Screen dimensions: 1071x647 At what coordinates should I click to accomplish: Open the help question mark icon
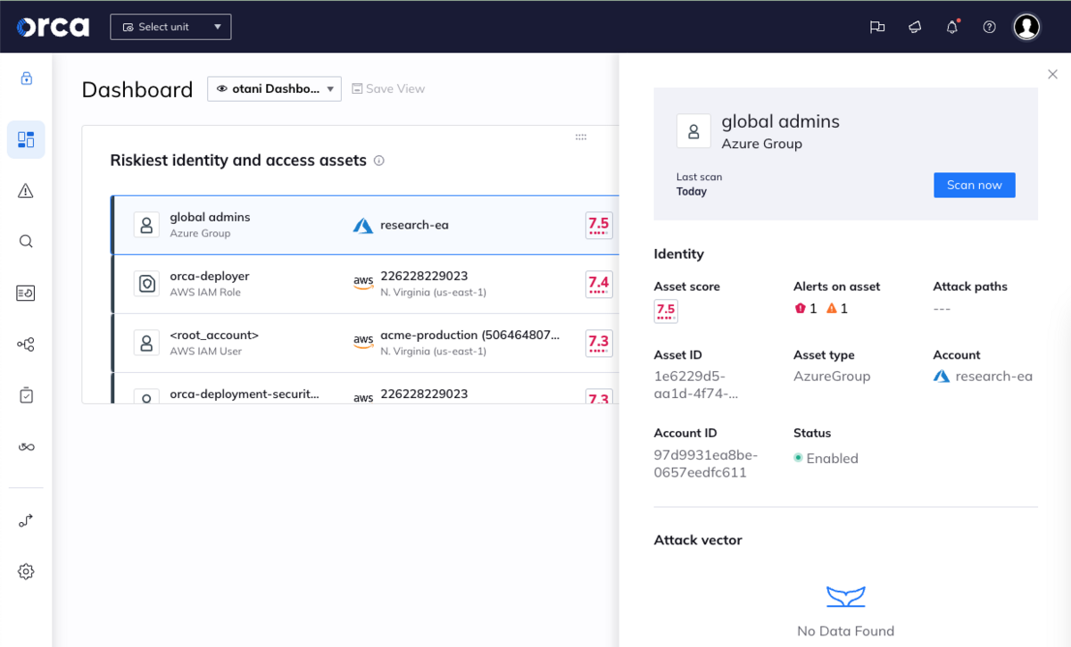pyautogui.click(x=989, y=27)
